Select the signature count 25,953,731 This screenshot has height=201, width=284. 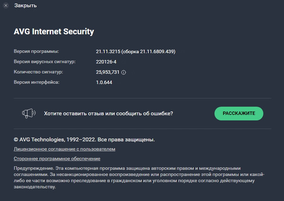pyautogui.click(x=107, y=72)
